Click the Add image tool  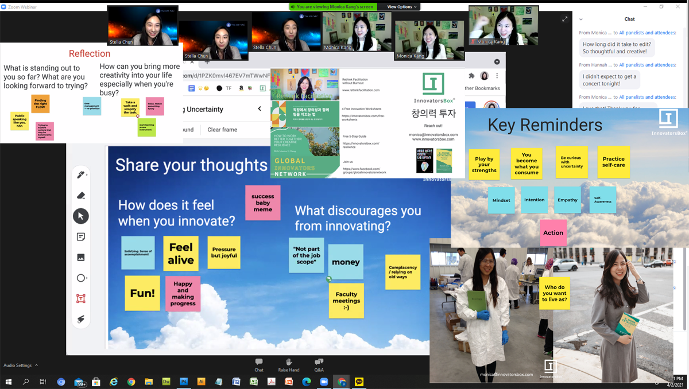(x=81, y=258)
